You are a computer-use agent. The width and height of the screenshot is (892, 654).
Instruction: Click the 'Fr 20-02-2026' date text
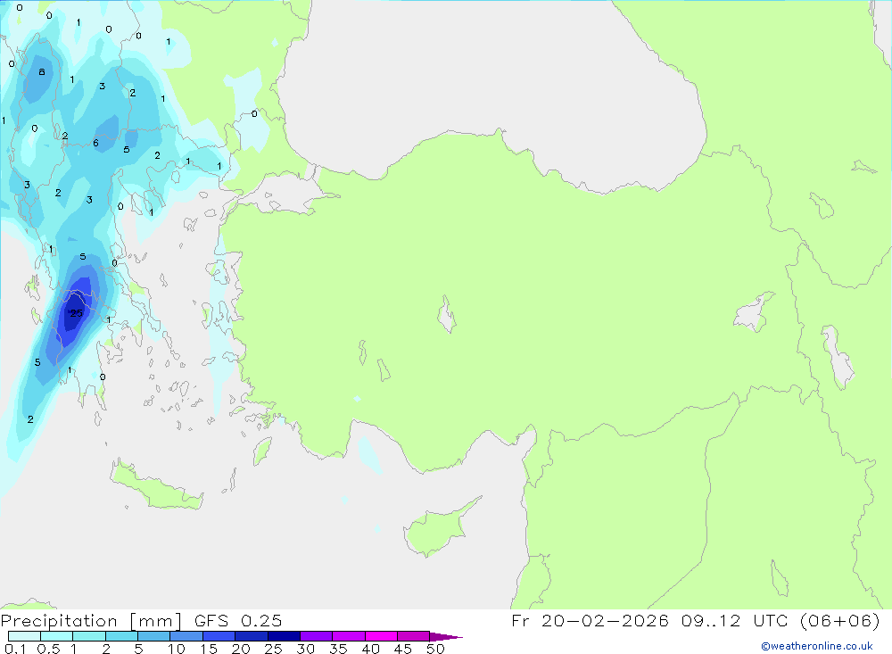coord(590,620)
